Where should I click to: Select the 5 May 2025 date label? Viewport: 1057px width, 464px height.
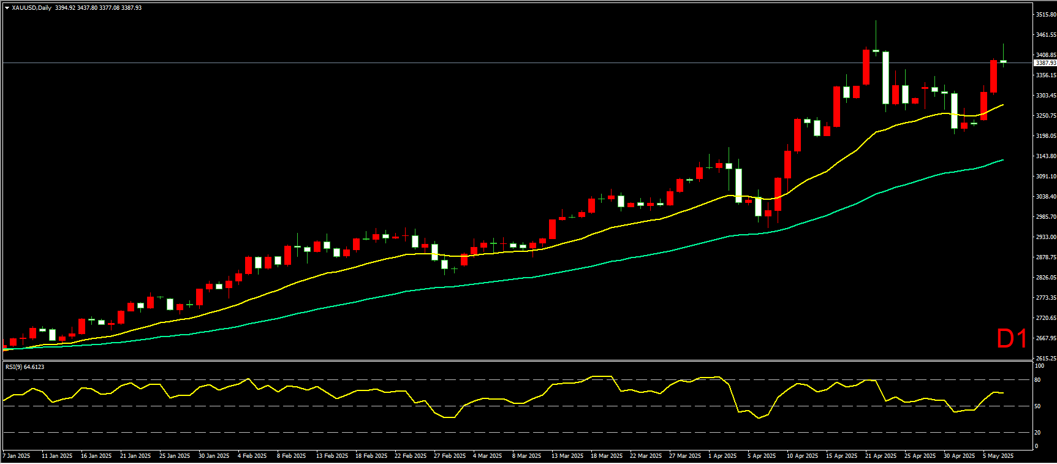[x=998, y=456]
